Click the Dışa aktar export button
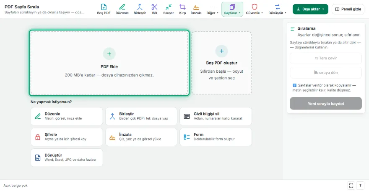 pos(310,9)
